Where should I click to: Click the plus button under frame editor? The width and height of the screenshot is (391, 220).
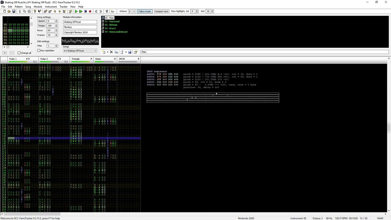pos(5,53)
